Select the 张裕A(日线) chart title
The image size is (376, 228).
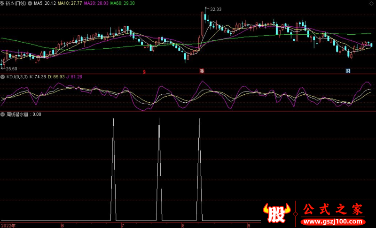pyautogui.click(x=13, y=3)
